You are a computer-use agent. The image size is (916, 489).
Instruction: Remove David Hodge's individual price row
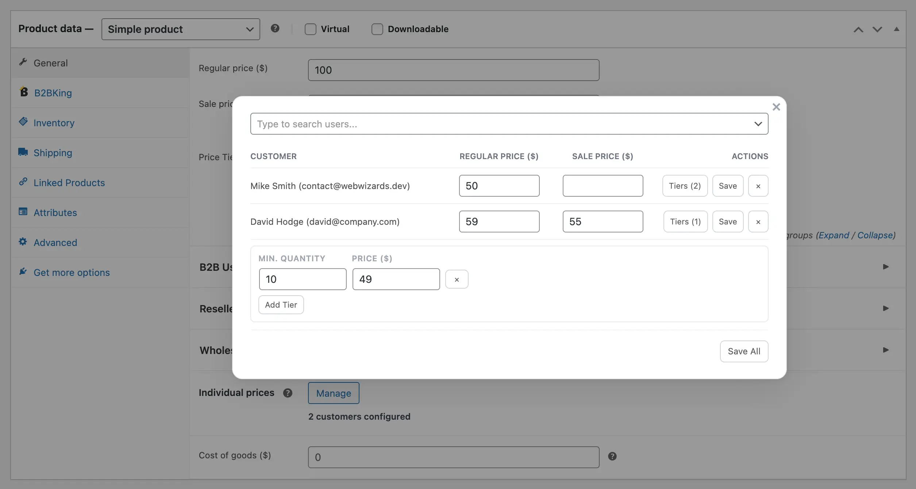(758, 222)
